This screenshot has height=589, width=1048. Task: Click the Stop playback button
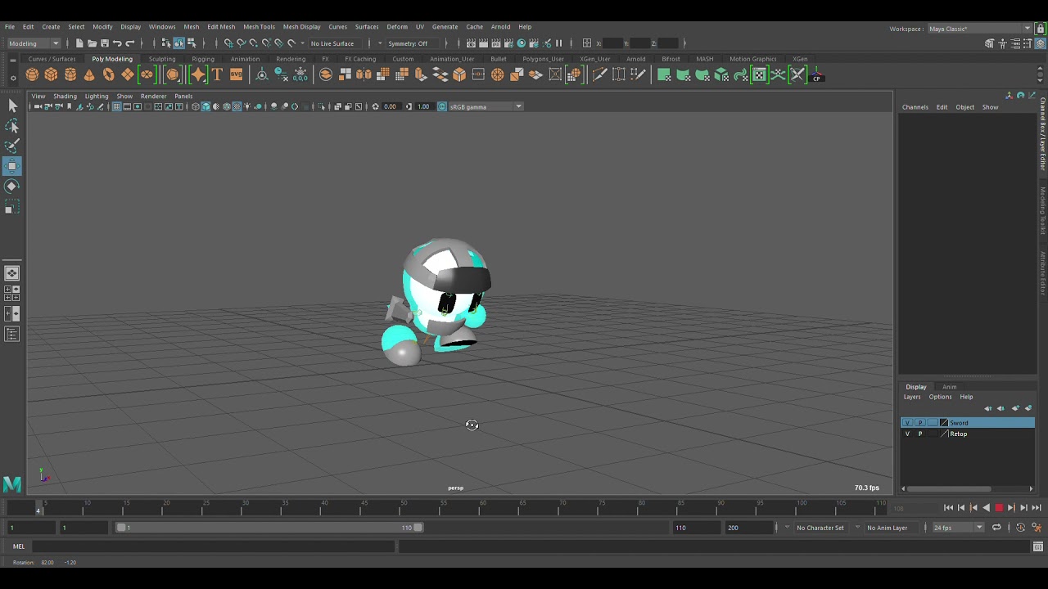(999, 508)
